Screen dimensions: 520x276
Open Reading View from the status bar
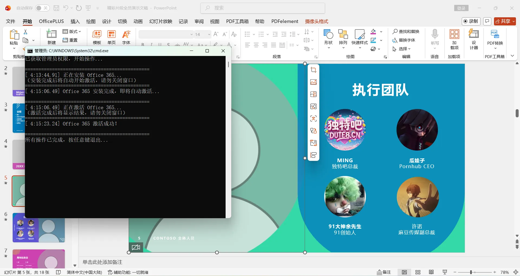tap(432, 272)
